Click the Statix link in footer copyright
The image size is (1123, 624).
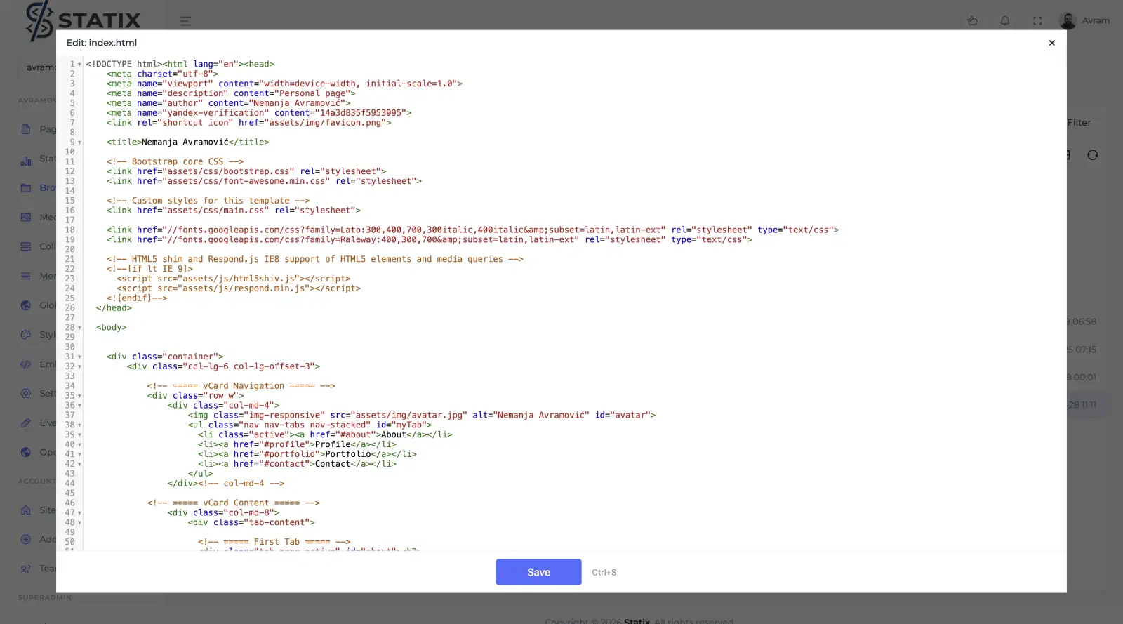pos(637,621)
